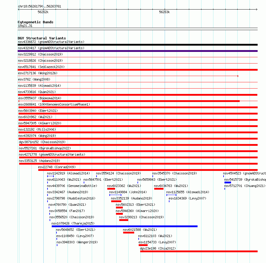Image resolution: width=266 pixels, height=263 pixels.
Task: Click nsv1142919 (Alsmadi2014) label
Action: pyautogui.click(x=68, y=173)
